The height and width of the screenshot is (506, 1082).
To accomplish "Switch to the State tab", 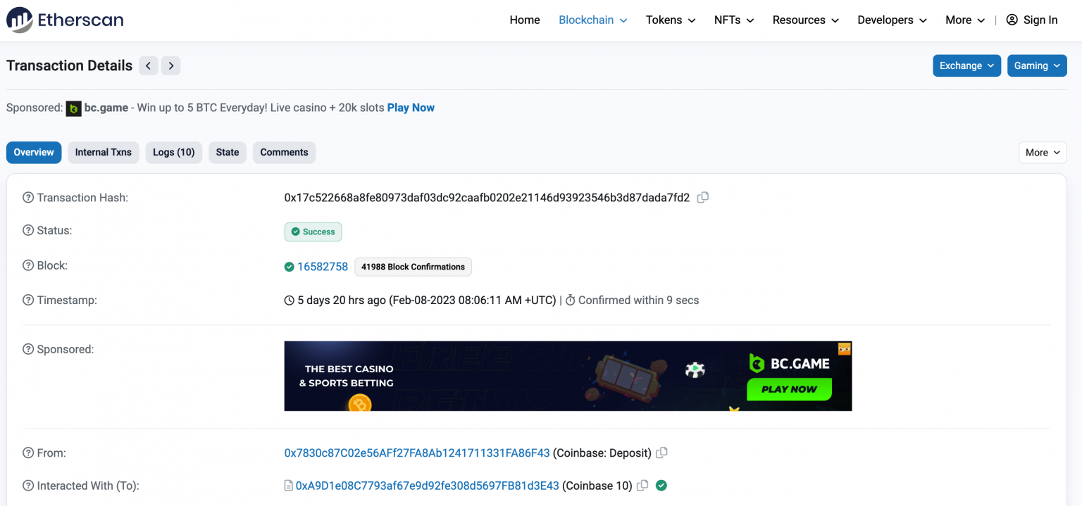I will 228,153.
